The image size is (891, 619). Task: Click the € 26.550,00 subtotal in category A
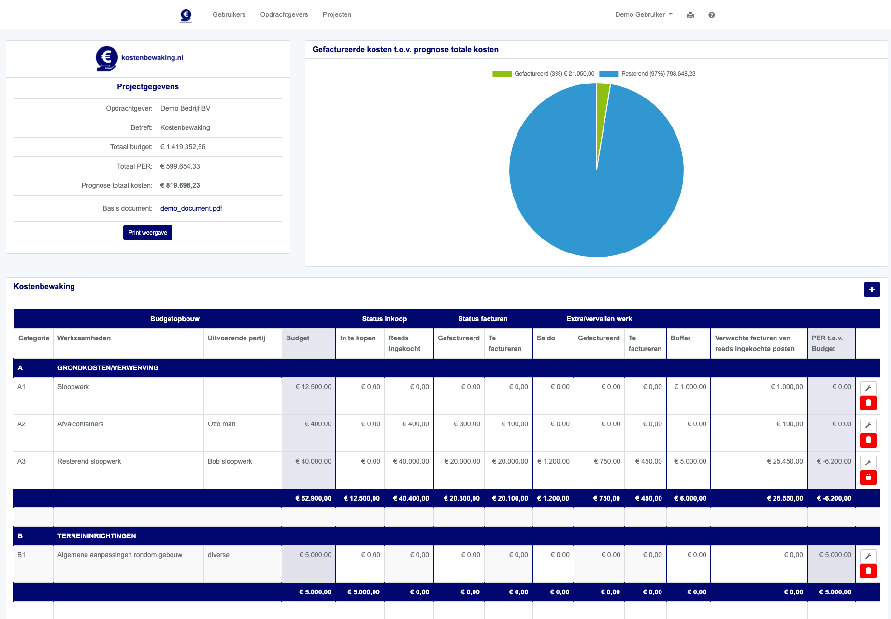pos(785,498)
